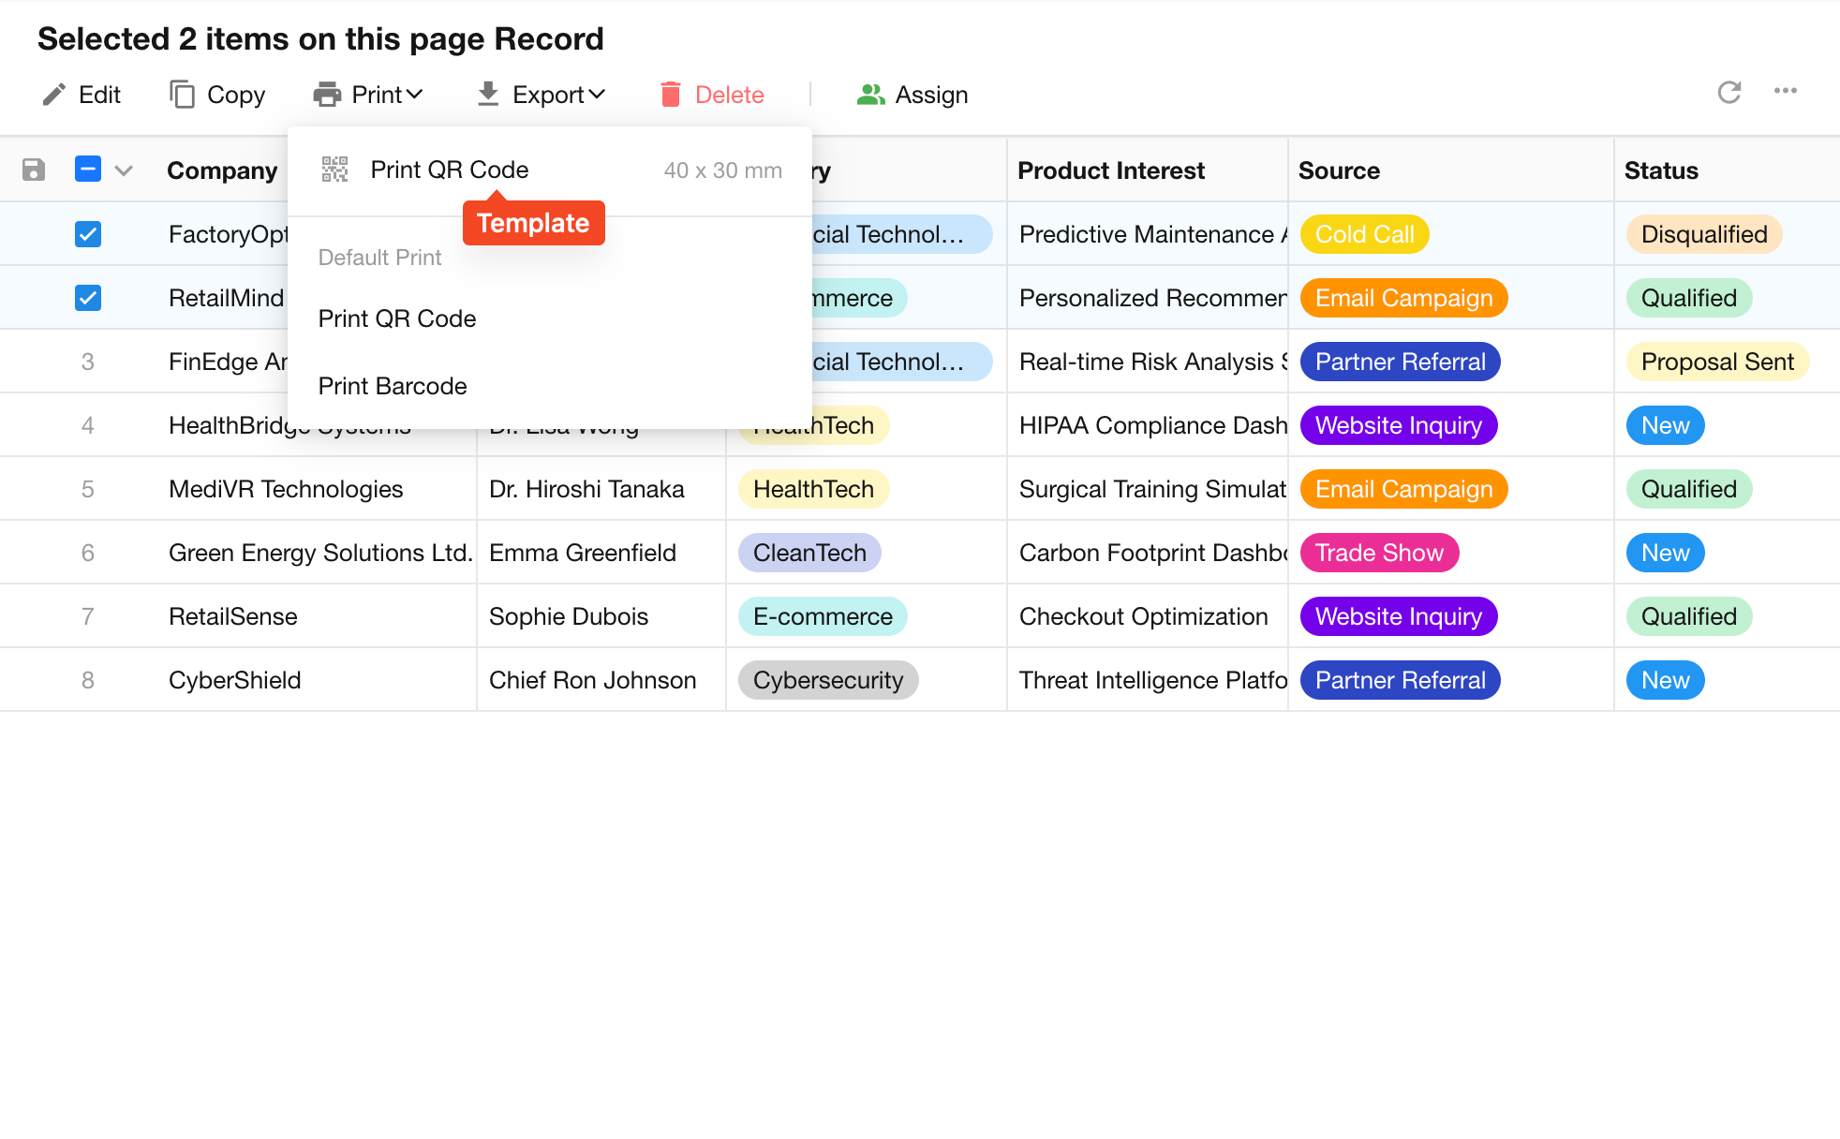The image size is (1840, 1139).
Task: Click the Export download icon
Action: [x=488, y=95]
